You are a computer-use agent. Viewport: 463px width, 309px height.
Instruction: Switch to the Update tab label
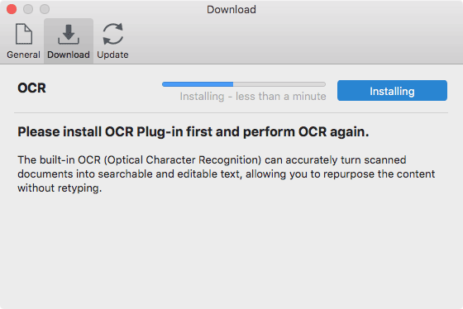[x=112, y=55]
